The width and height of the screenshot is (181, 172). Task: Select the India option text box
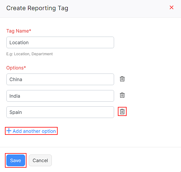coord(60,96)
